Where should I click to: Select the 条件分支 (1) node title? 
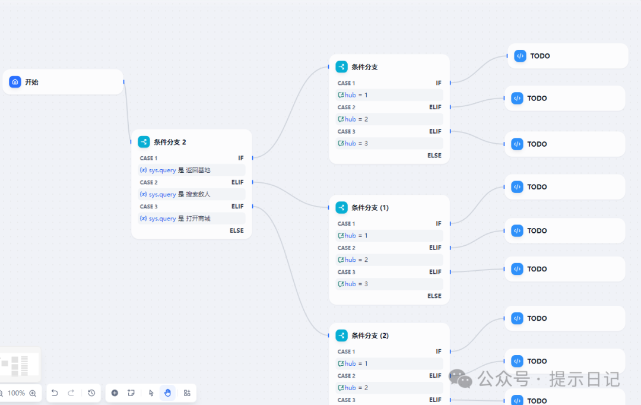(x=370, y=208)
